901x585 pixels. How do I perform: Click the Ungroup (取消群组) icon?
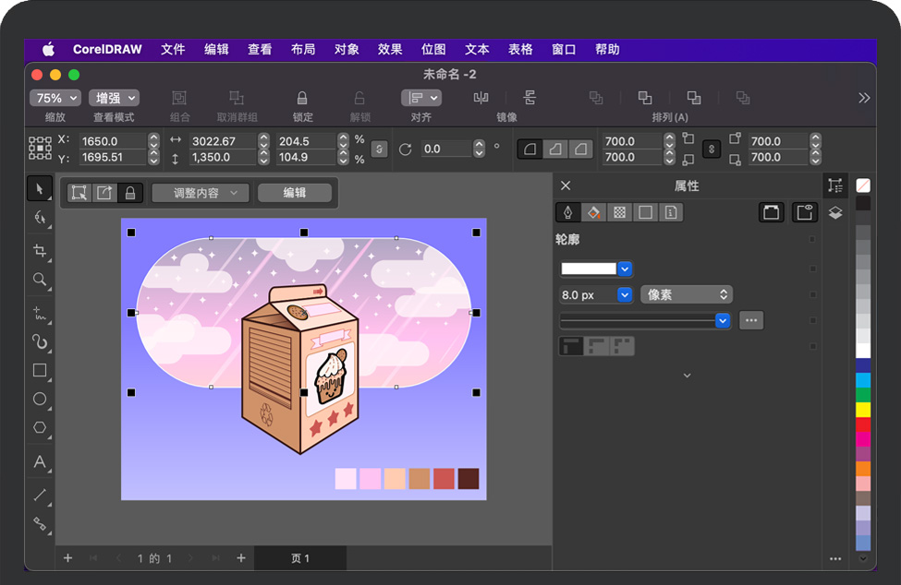(x=237, y=98)
